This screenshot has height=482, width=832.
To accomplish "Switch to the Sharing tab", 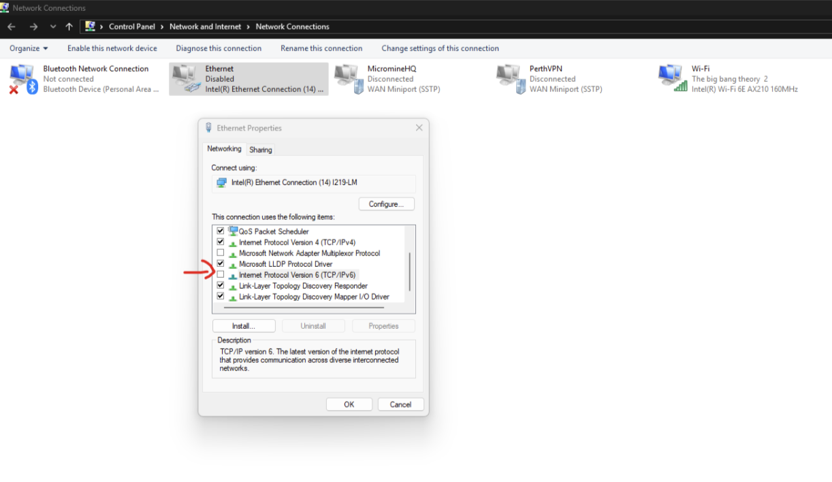I will coord(260,149).
